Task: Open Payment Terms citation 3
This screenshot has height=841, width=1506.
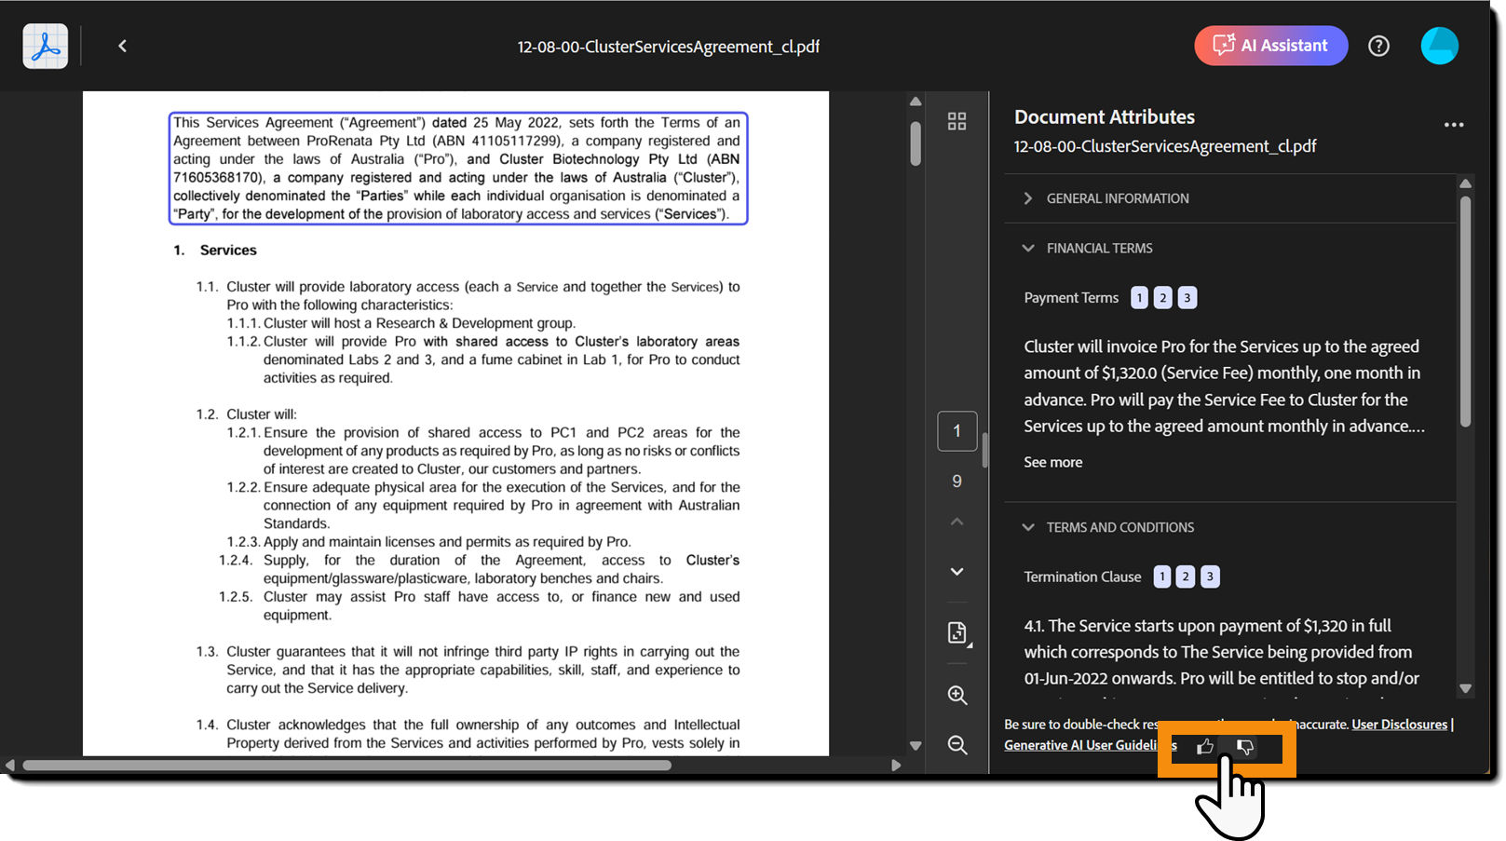Action: coord(1187,298)
